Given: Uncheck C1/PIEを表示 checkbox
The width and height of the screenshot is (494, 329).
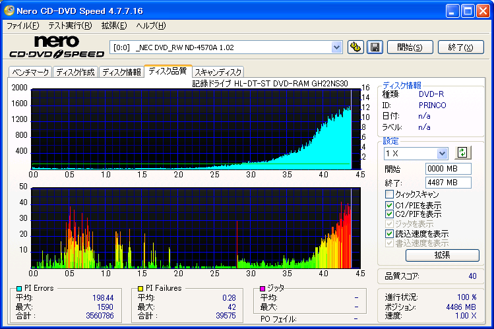Looking at the screenshot, I should click(x=389, y=205).
